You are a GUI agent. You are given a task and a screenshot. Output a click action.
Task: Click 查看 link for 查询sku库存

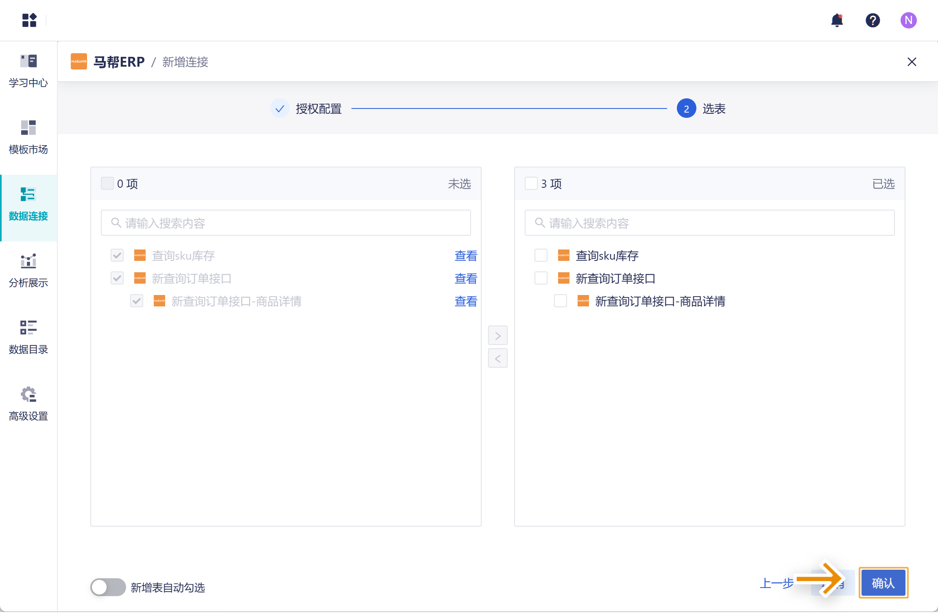point(465,256)
